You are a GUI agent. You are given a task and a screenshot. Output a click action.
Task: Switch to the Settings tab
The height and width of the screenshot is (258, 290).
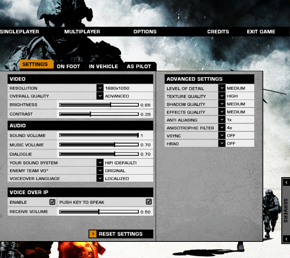pos(36,64)
